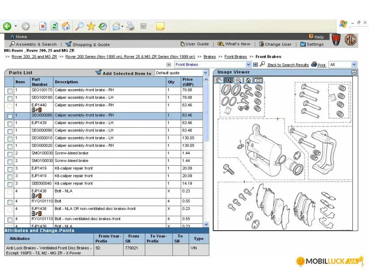
Task: Tick checkbox for part SEG000020
Action: click(10, 146)
